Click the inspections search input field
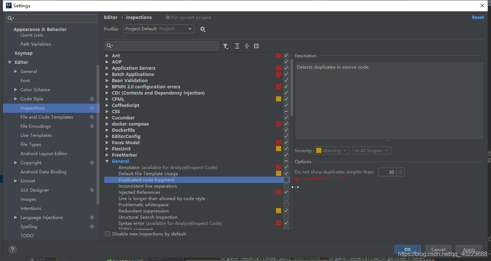The height and width of the screenshot is (261, 491). tap(162, 46)
